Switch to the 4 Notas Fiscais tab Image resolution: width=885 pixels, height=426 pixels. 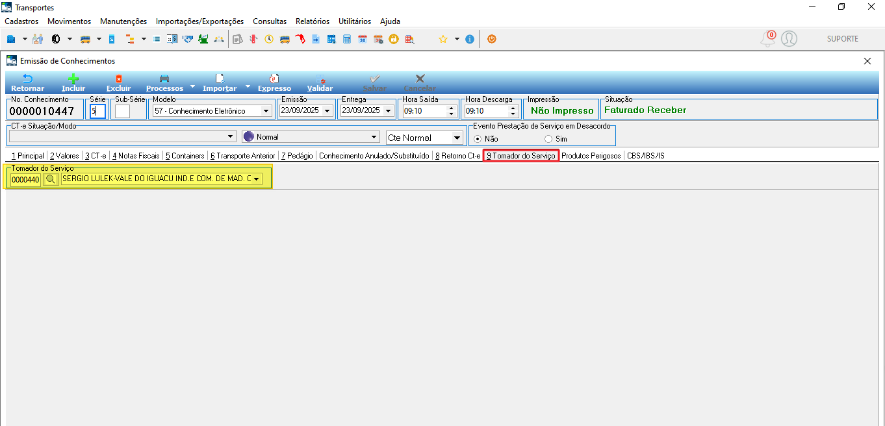pos(136,156)
